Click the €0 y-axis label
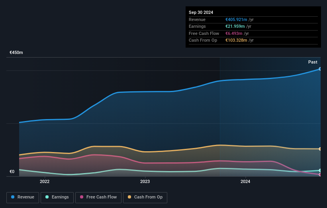 pos(12,171)
